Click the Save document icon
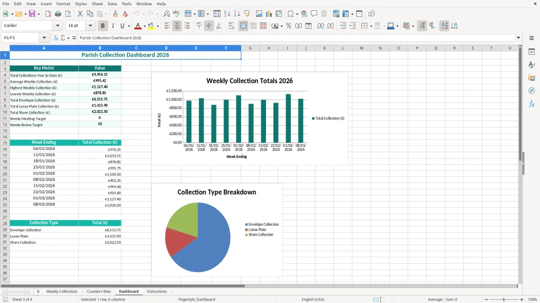Screen dimensions: 540x303 [32, 14]
